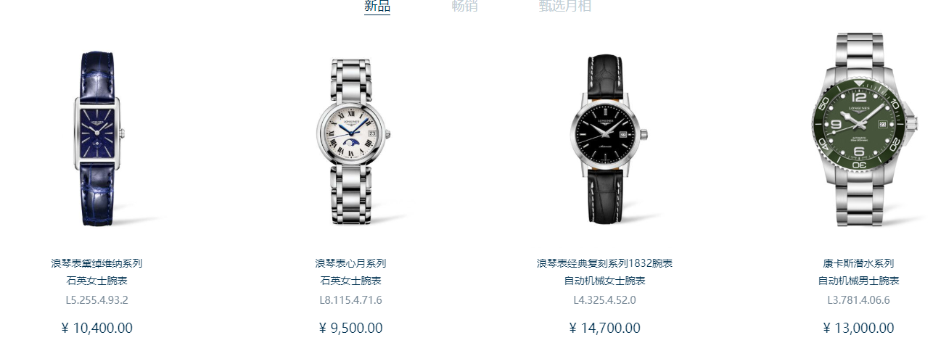The image size is (933, 343).
Task: Click model number L5.255.4.93.2
Action: point(96,299)
